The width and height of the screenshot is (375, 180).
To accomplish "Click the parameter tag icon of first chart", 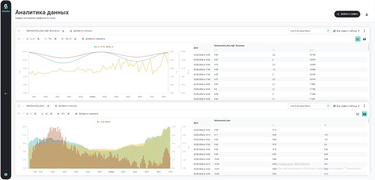I will (x=19, y=39).
